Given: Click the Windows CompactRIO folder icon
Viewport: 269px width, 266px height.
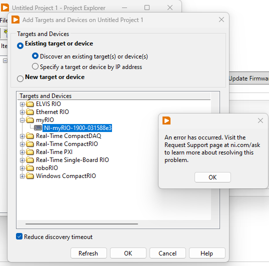Looking at the screenshot, I should coord(30,176).
